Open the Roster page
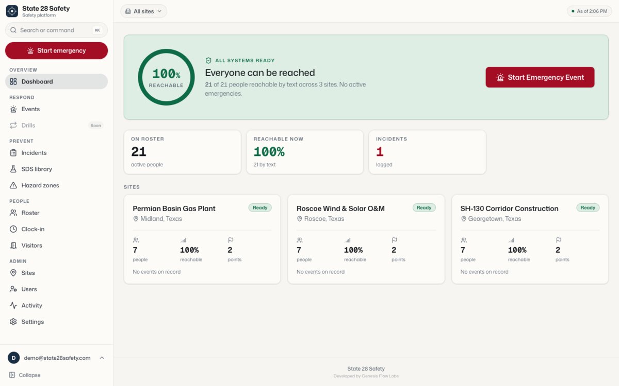This screenshot has width=619, height=386. click(x=56, y=213)
